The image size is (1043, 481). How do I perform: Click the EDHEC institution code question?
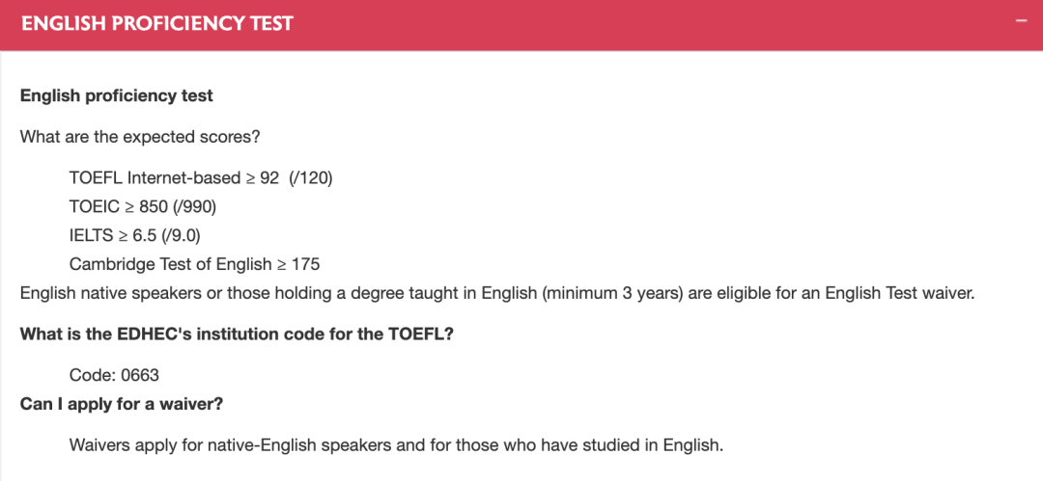[x=237, y=334]
